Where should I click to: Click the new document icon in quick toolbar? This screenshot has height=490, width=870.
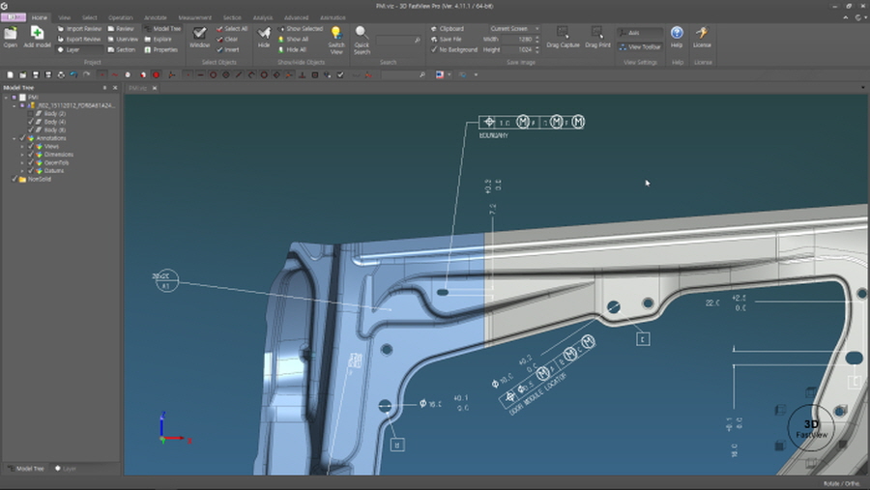(x=10, y=75)
